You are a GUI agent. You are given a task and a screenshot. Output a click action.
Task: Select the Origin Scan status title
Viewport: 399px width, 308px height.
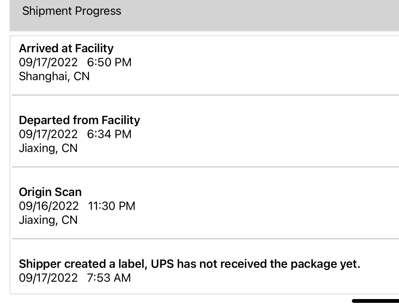click(x=50, y=192)
